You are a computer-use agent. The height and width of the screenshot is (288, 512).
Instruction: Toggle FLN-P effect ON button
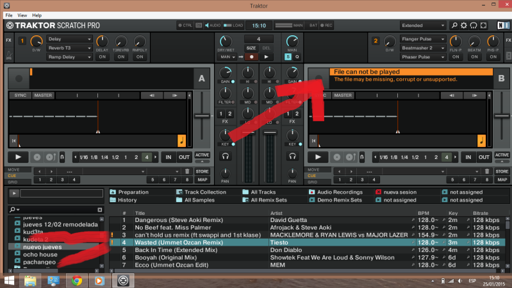point(456,57)
